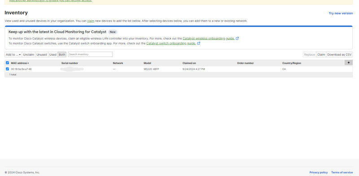Sort by Model column header
The width and height of the screenshot is (359, 176).
click(x=147, y=63)
